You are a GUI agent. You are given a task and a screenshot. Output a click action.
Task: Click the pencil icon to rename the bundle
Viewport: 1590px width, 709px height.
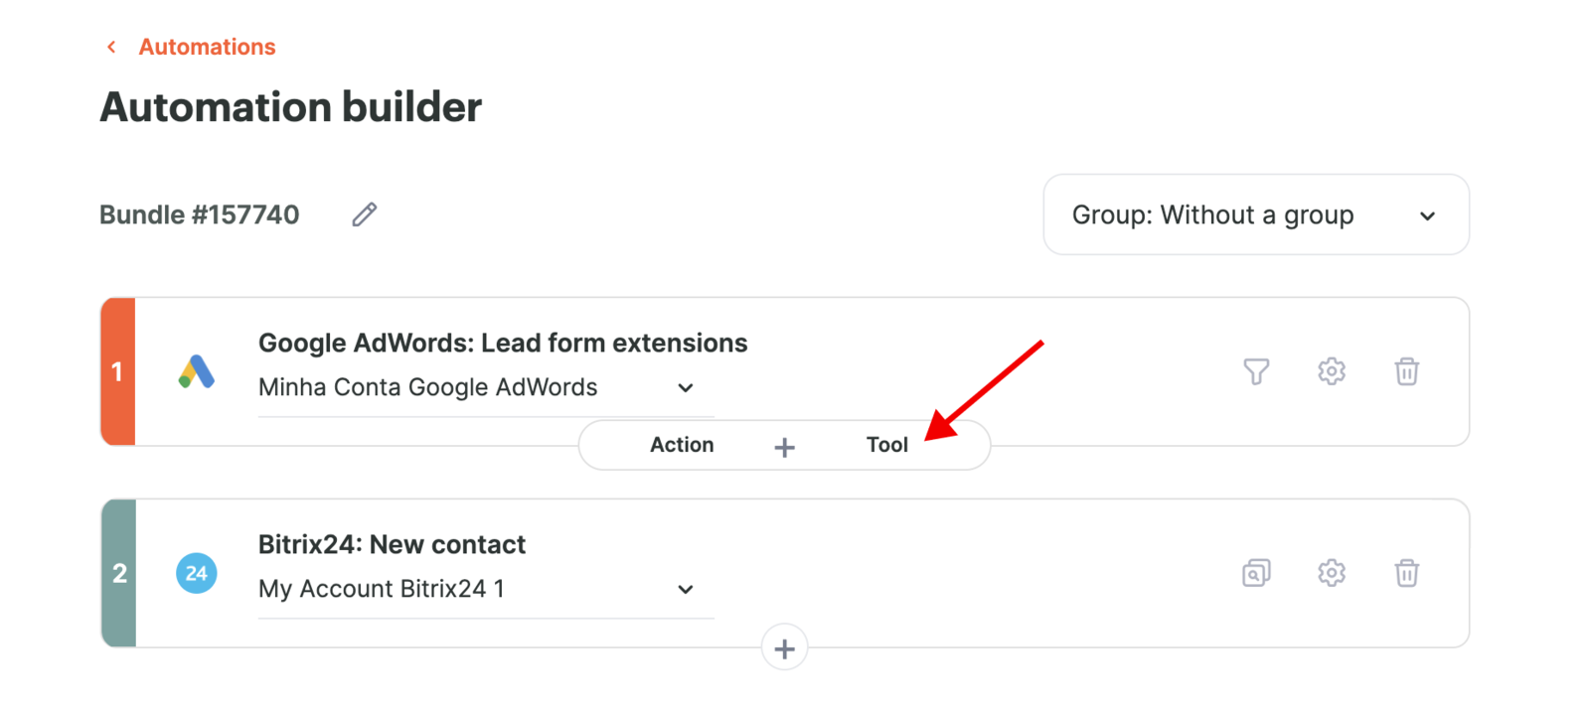coord(364,214)
